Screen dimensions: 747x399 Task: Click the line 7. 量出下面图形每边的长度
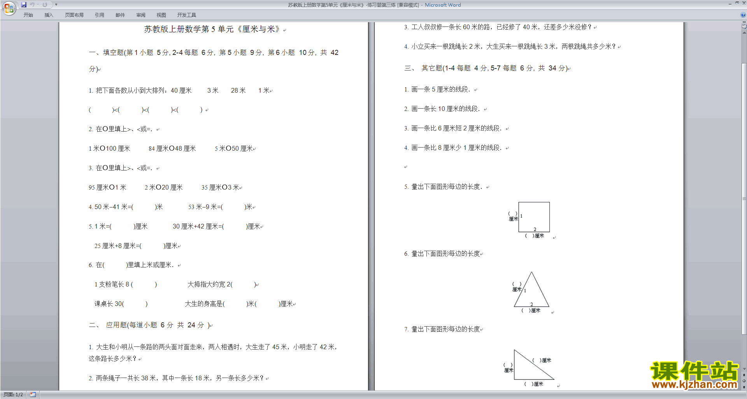[442, 329]
